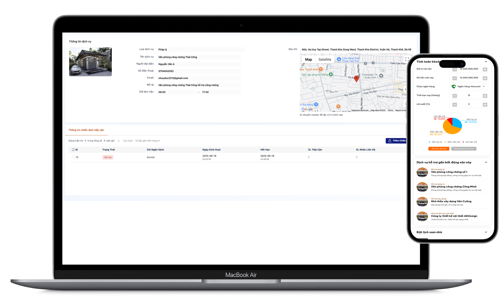Click Cửa Hàng Điện Thoại Táo Pro pin
Screen dimensions: 499x297
click(339, 59)
